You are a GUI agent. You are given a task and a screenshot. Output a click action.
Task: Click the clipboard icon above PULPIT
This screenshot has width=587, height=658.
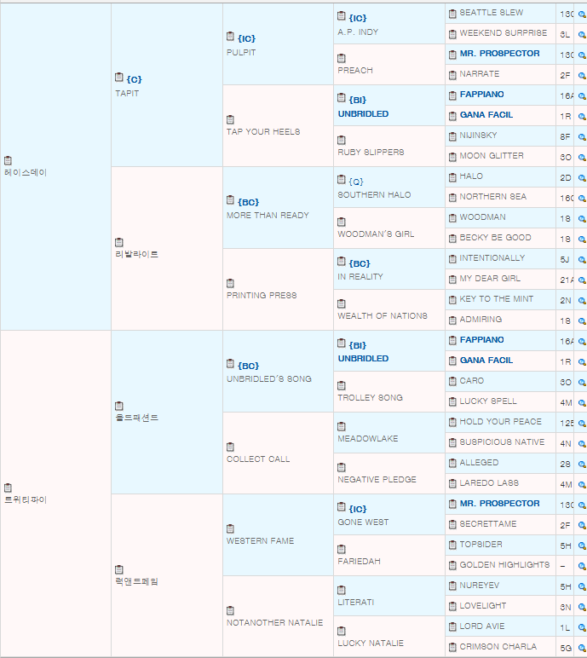pos(230,37)
